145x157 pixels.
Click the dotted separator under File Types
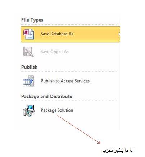[69, 25]
